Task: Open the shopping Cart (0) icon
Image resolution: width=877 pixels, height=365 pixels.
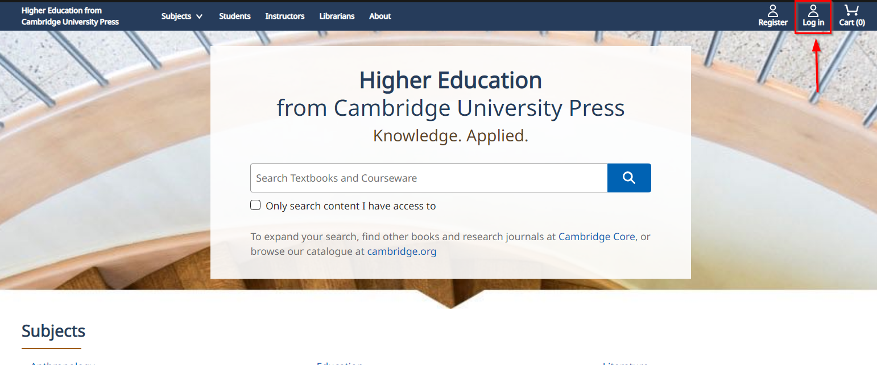Action: pyautogui.click(x=851, y=10)
